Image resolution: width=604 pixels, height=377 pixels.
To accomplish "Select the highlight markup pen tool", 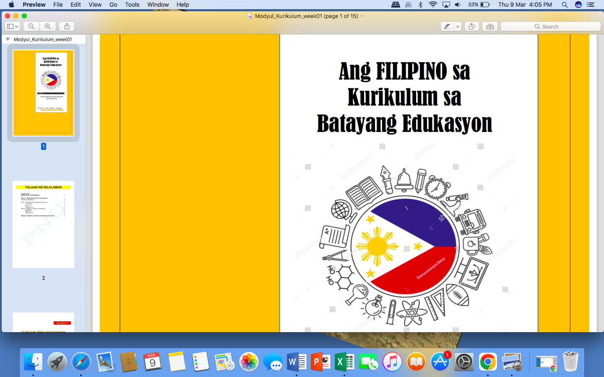I will pyautogui.click(x=446, y=26).
